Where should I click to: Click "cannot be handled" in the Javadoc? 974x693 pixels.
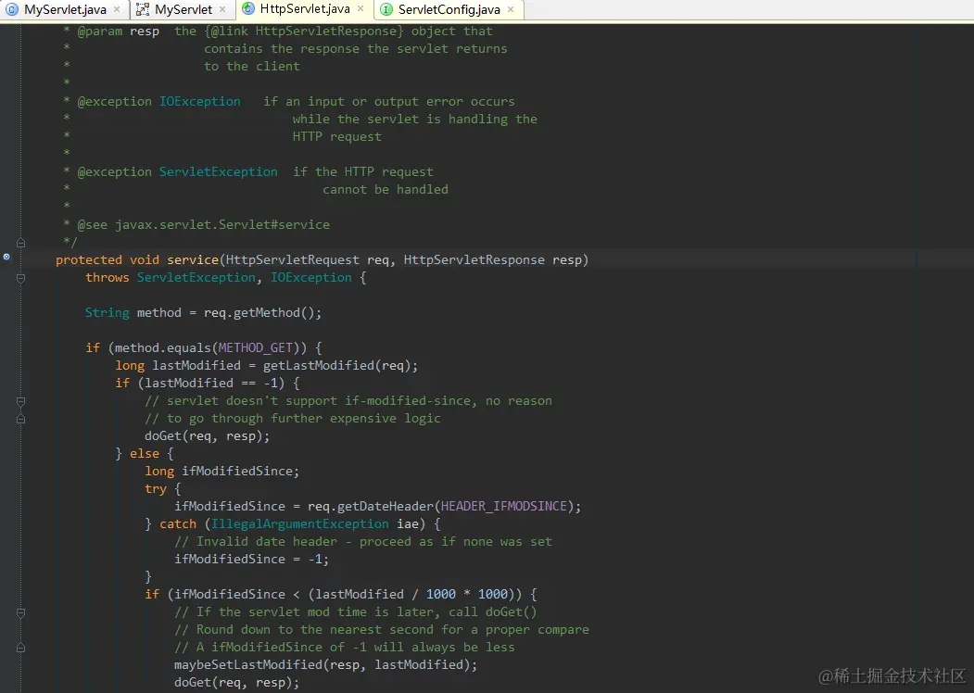coord(386,189)
